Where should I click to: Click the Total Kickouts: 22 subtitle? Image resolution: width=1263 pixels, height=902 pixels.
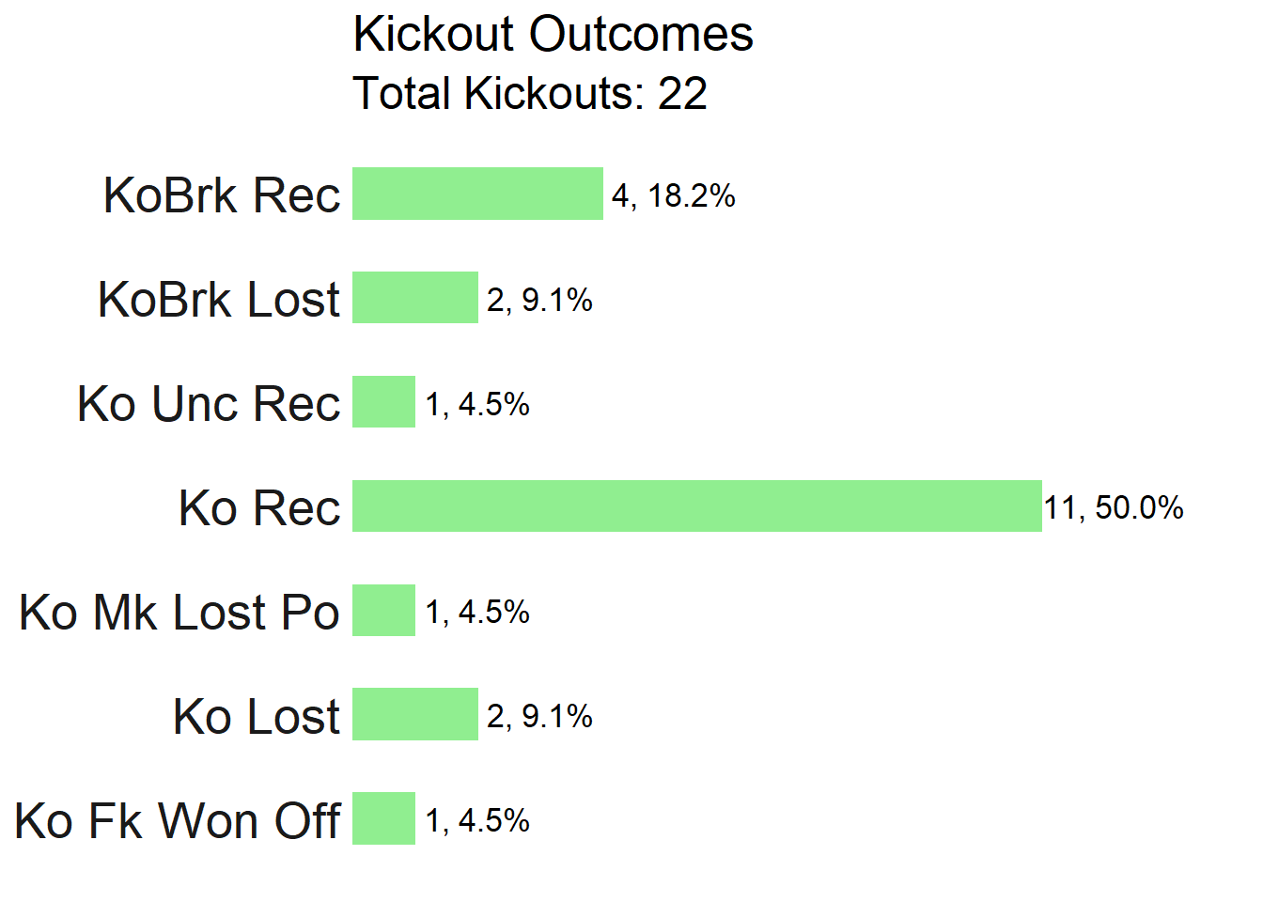530,93
